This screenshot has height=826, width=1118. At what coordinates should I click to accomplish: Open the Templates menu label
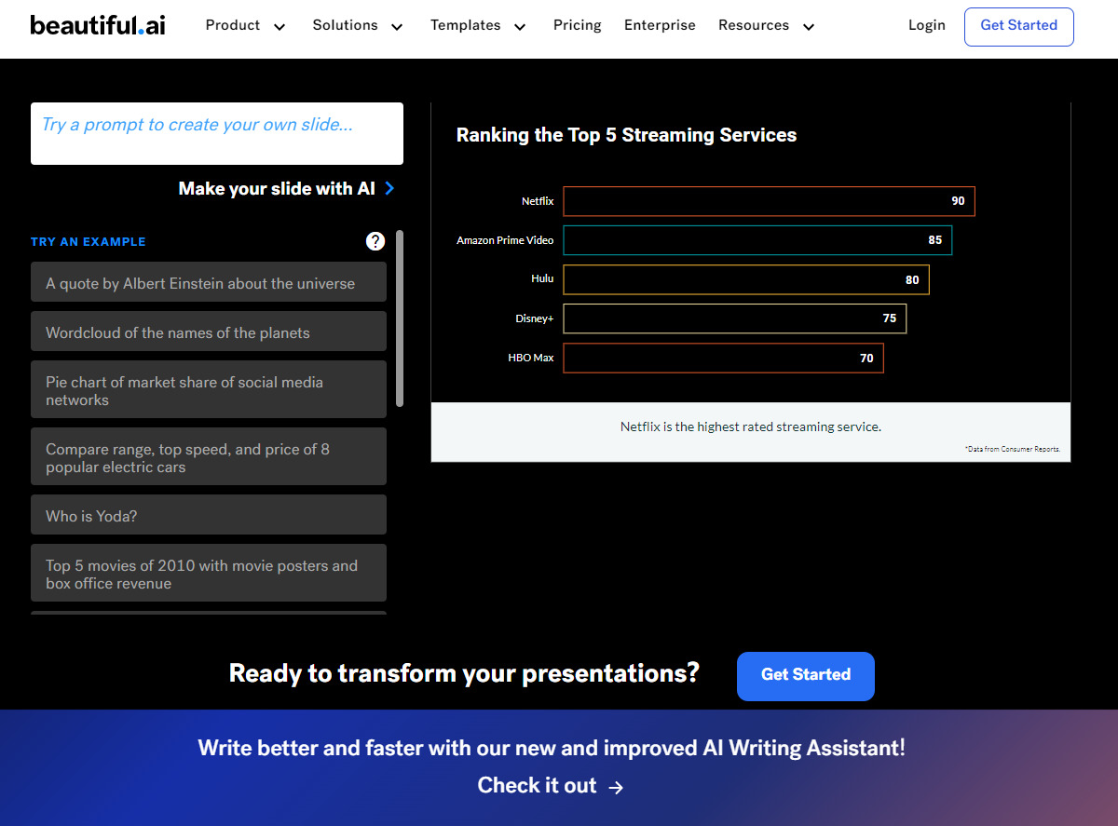point(466,25)
